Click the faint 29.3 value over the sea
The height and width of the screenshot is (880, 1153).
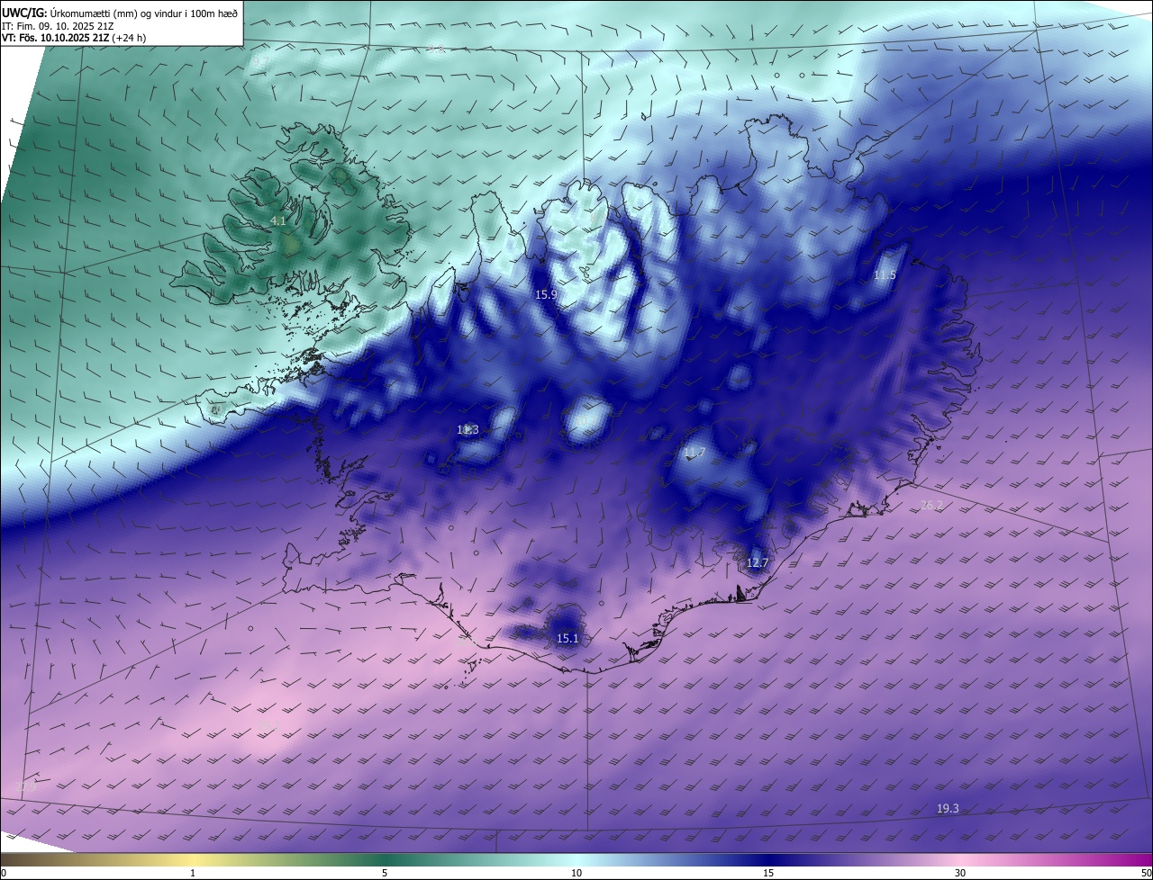[269, 724]
